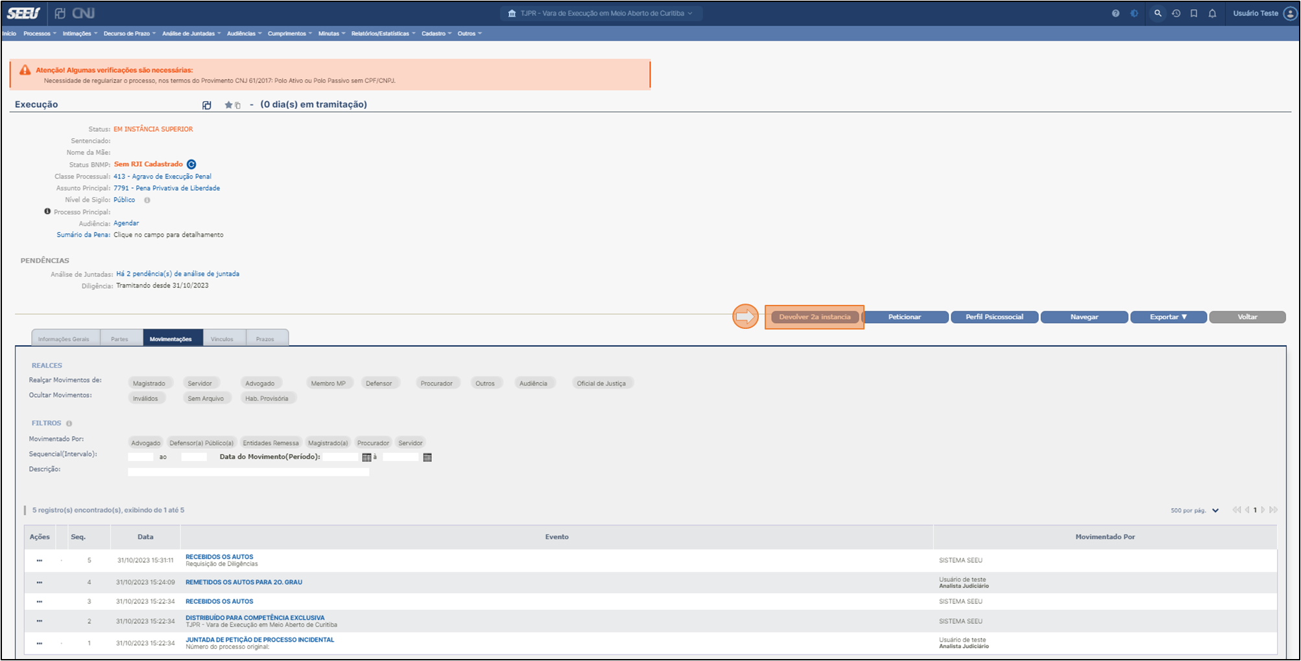Toggle Sem Arquivo hide-movements chip

point(206,398)
